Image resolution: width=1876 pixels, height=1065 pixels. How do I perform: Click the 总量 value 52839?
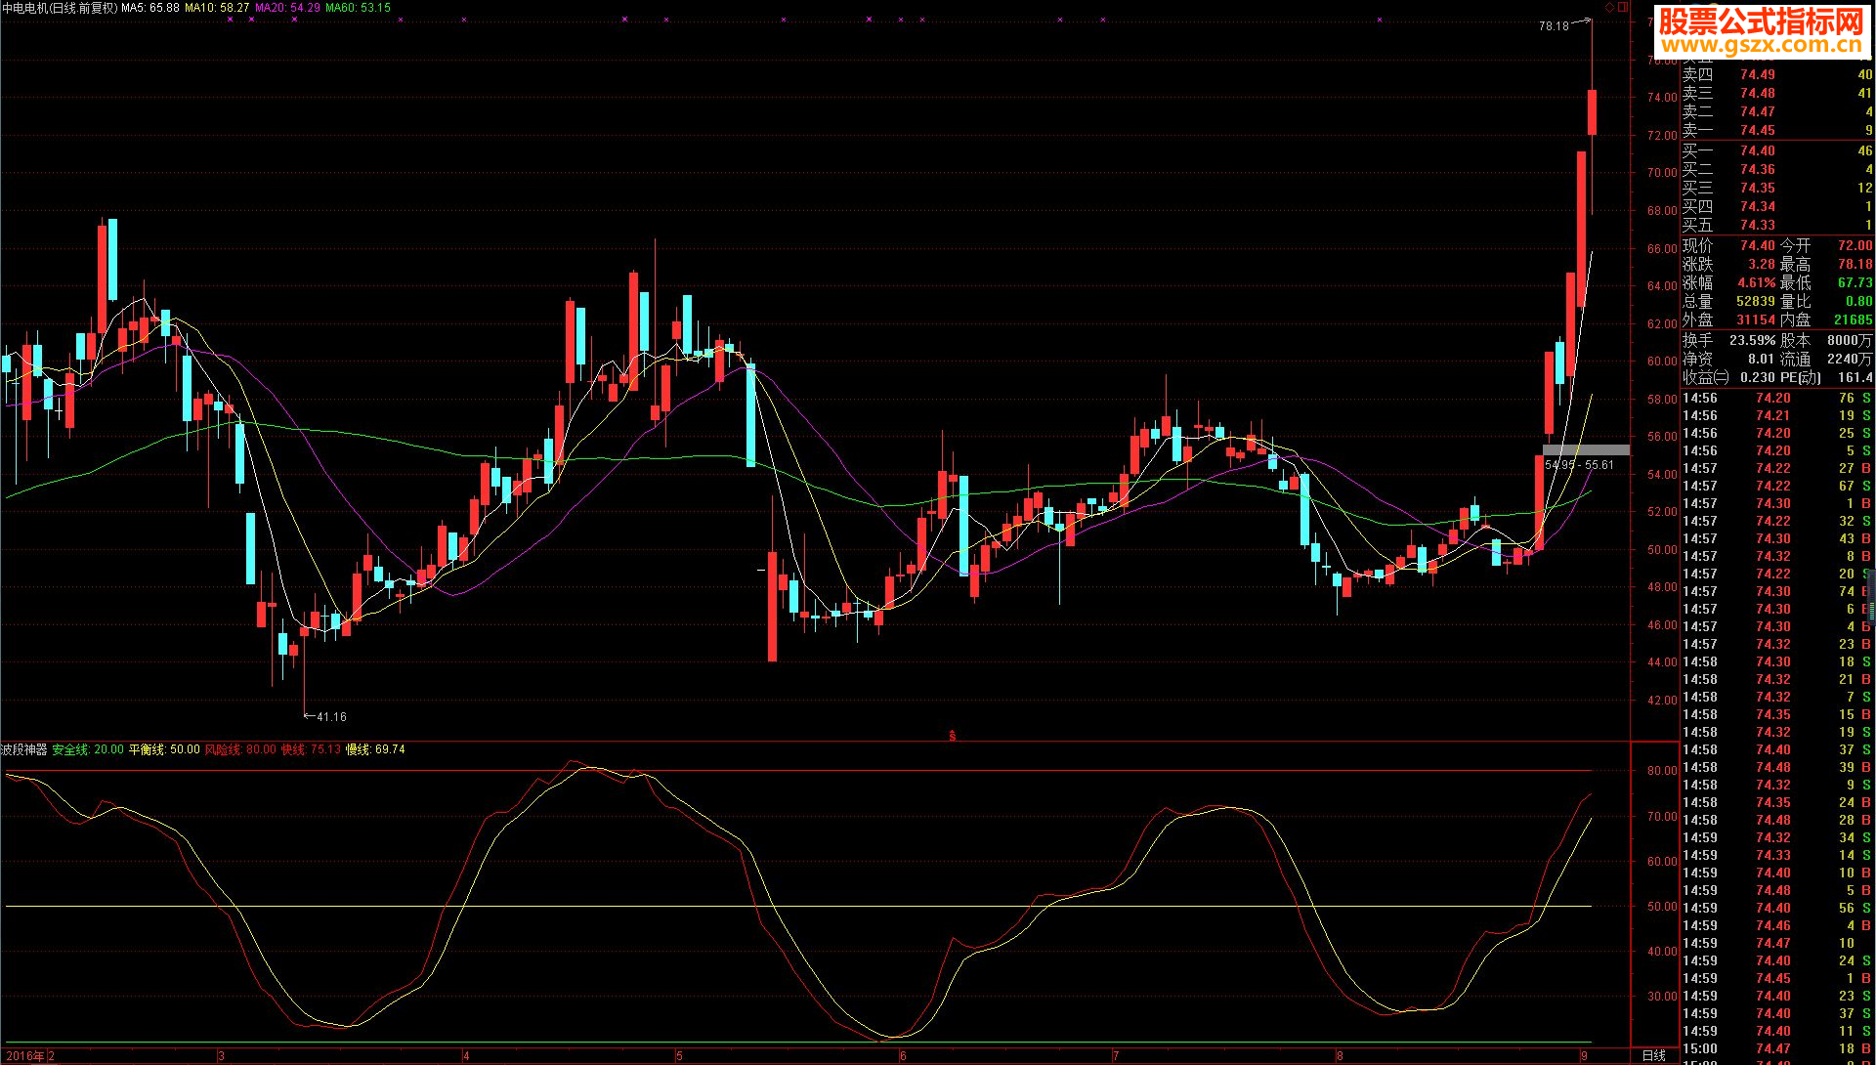1755,301
